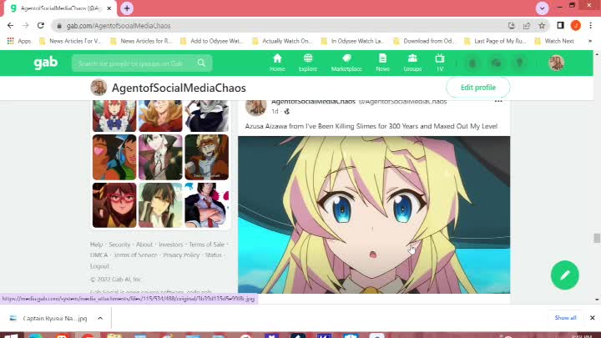Image resolution: width=601 pixels, height=338 pixels.
Task: Open the Azusa Aizawa post image
Action: 374,214
